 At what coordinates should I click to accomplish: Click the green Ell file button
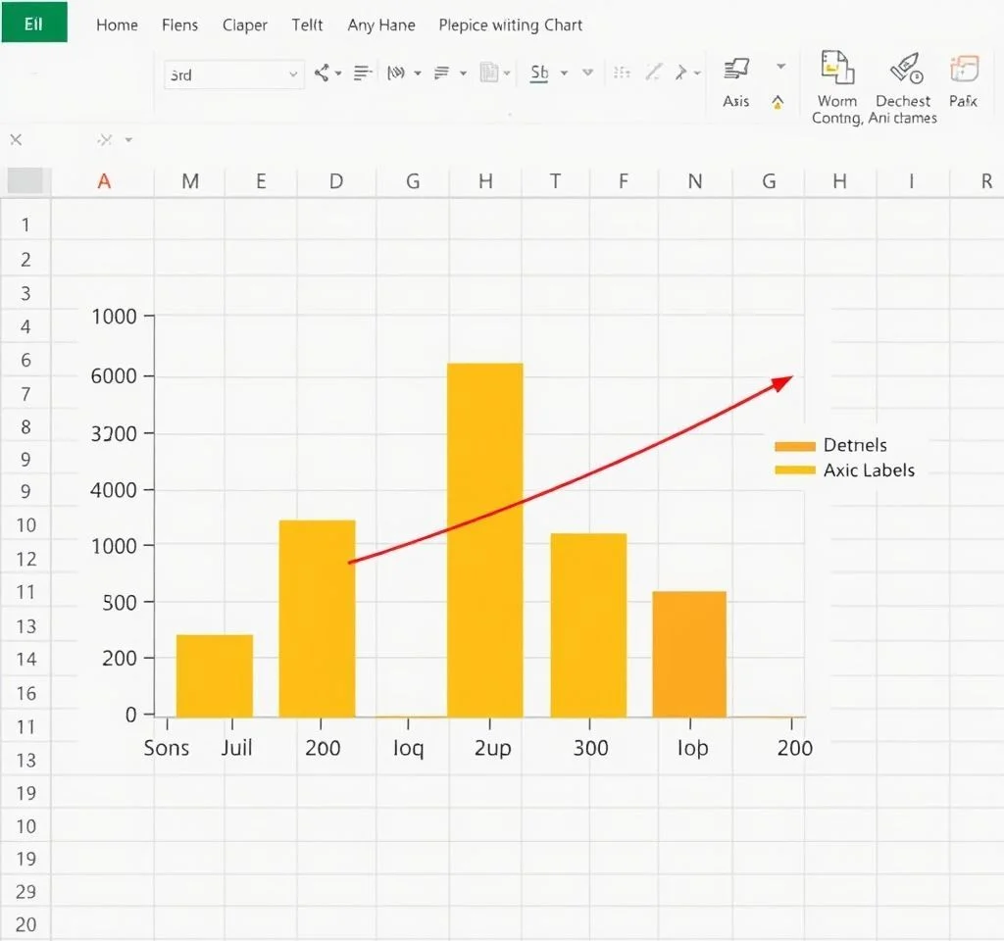click(33, 23)
